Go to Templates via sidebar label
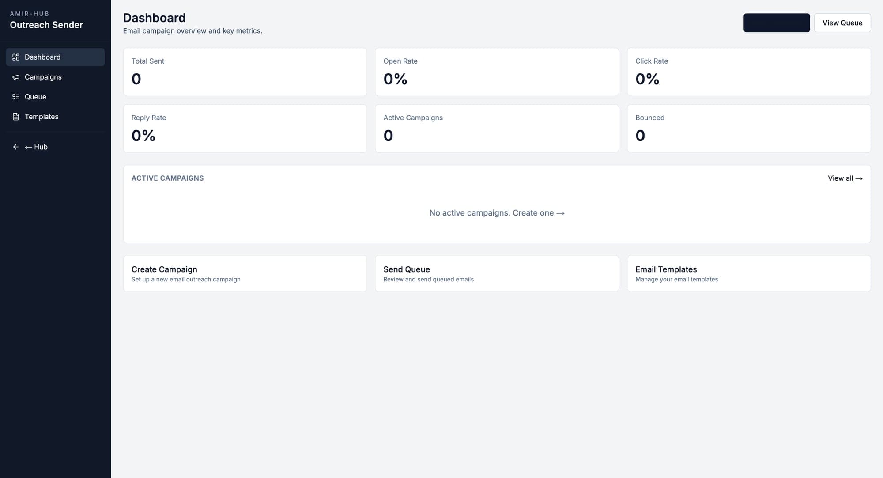The image size is (883, 478). (x=42, y=117)
